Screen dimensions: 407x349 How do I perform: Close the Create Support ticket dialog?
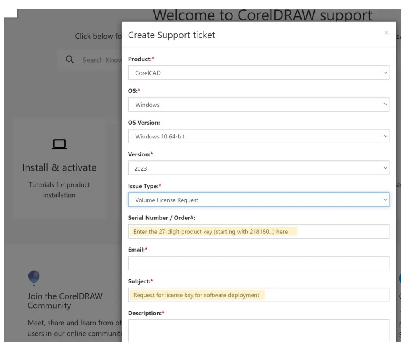[x=386, y=33]
